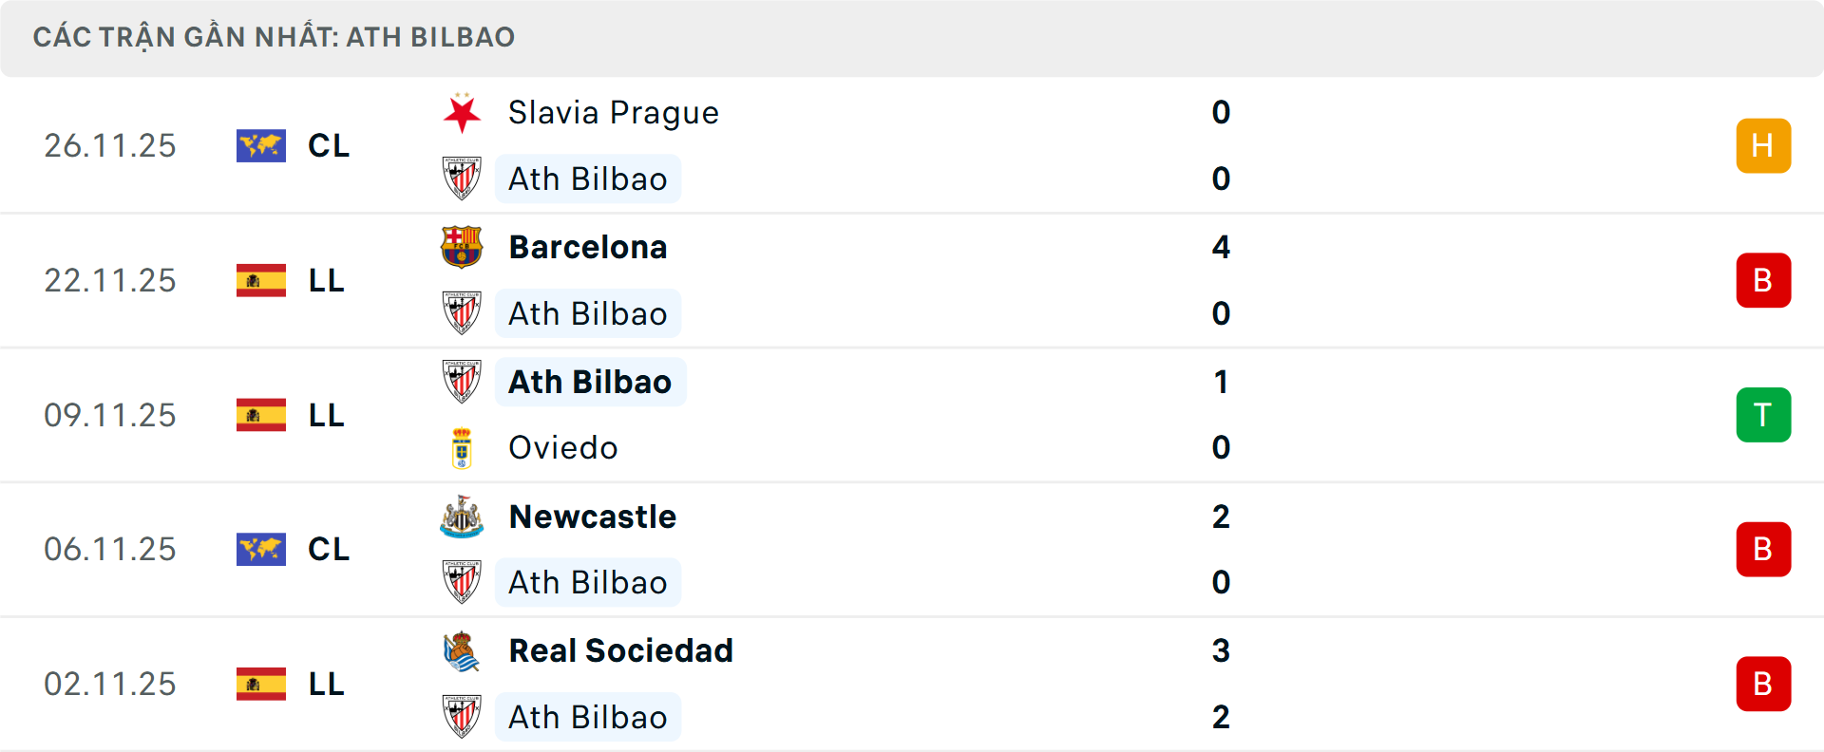Toggle the yellow H result badge for Slavia match
This screenshot has width=1824, height=752.
click(x=1764, y=145)
